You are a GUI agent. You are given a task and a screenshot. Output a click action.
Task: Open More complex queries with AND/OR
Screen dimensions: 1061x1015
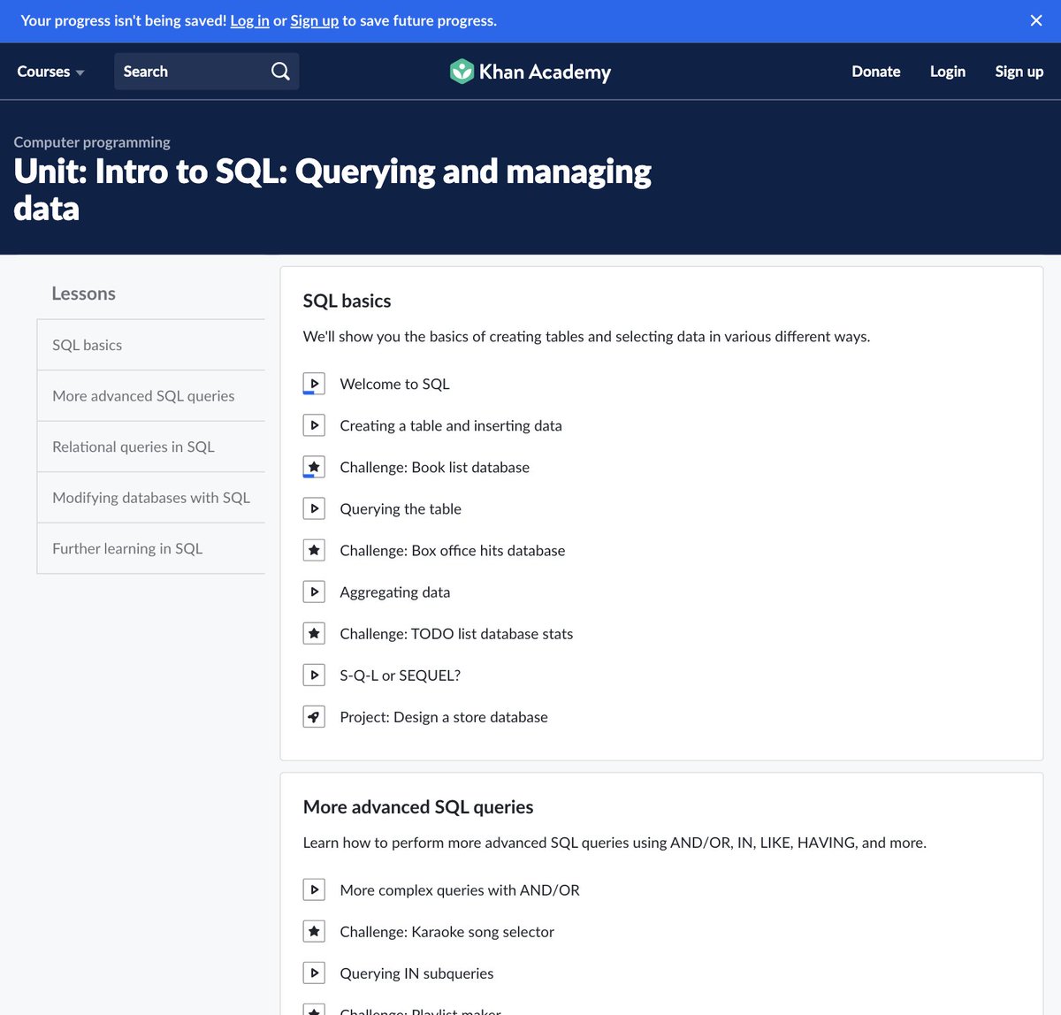[x=460, y=889]
